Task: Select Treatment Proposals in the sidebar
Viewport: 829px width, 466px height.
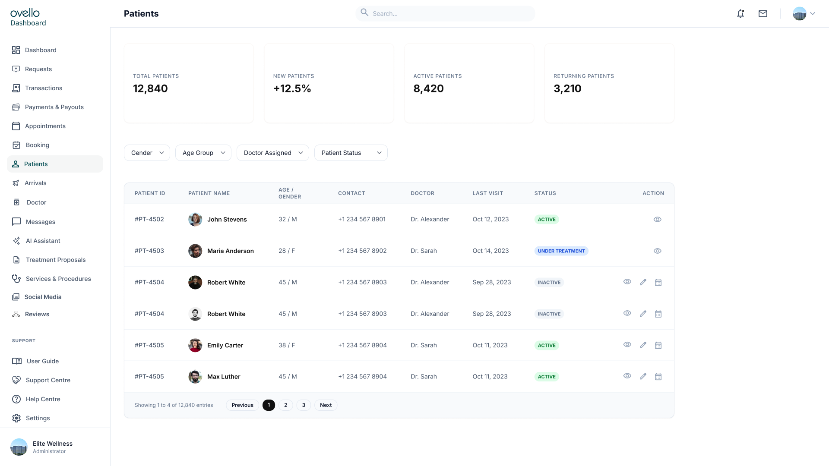Action: [55, 260]
